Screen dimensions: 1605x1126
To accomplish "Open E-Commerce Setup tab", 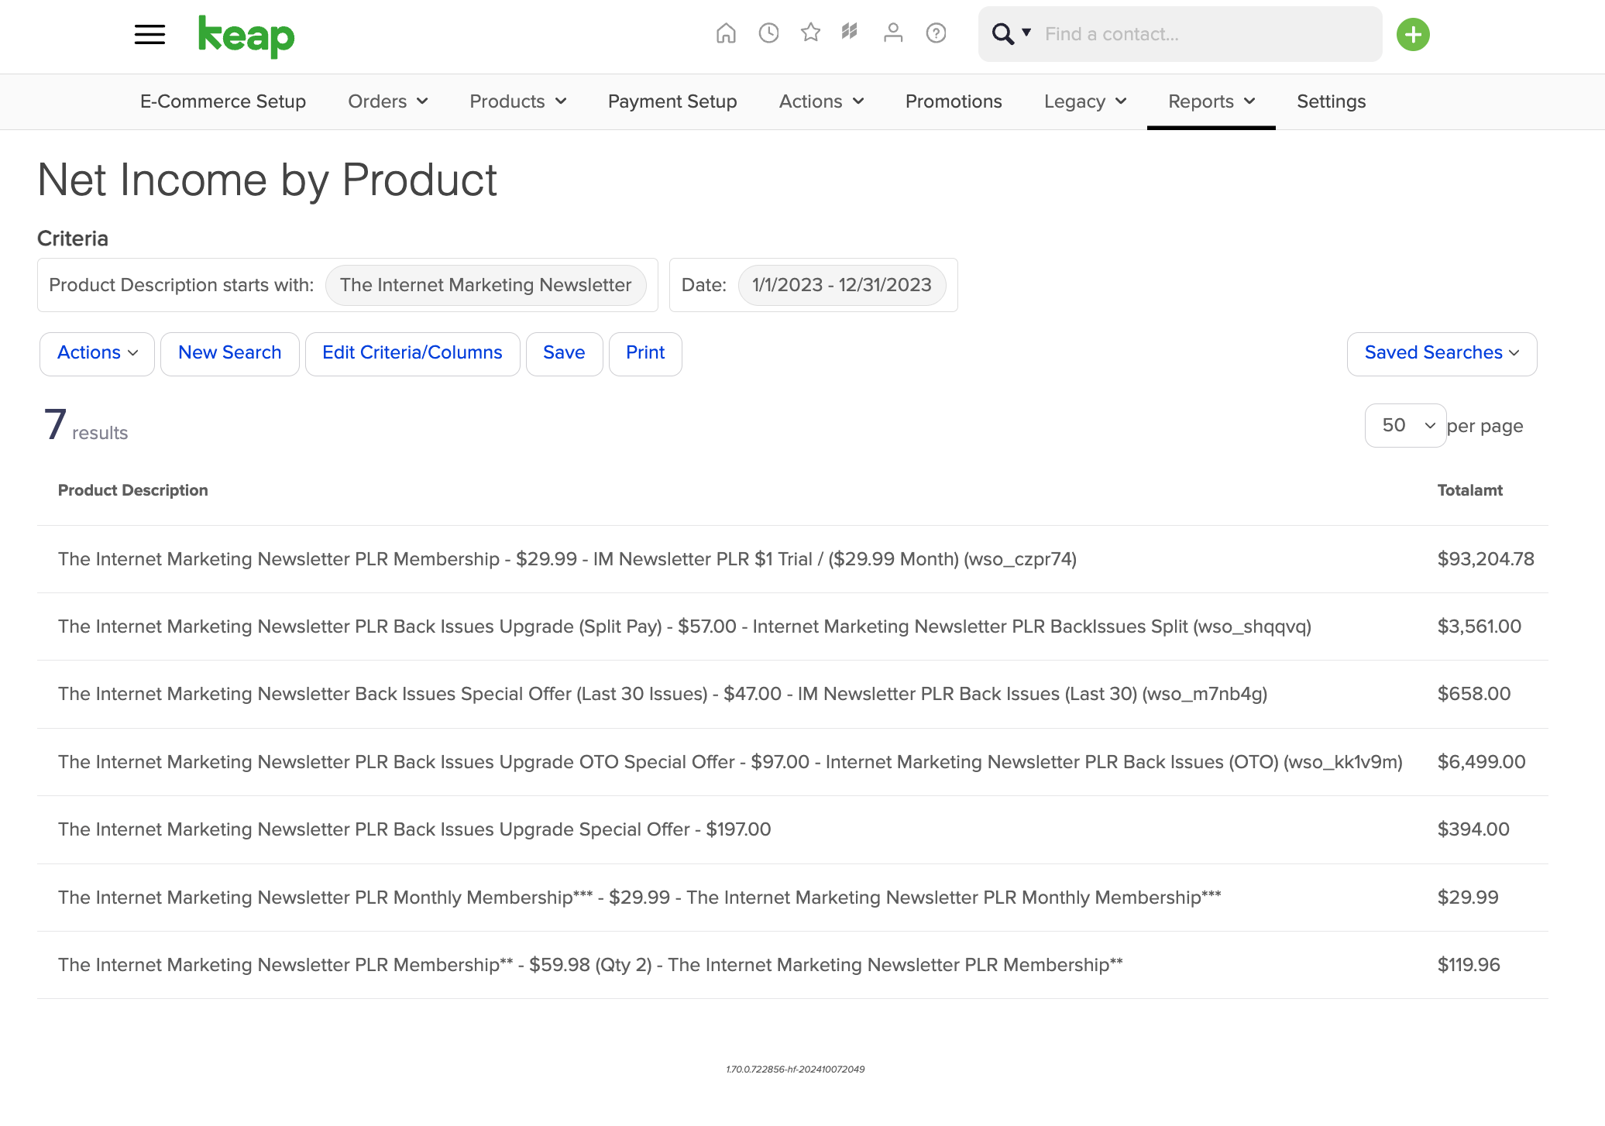I will point(223,101).
